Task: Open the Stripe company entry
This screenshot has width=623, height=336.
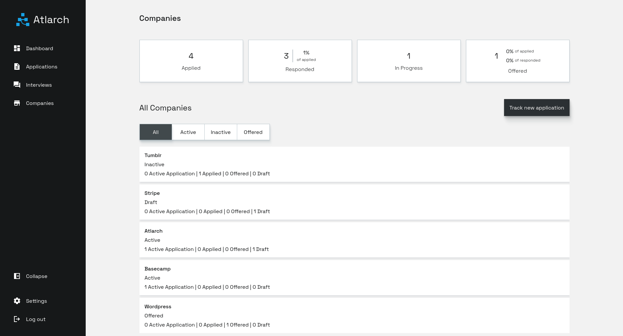Action: (354, 202)
